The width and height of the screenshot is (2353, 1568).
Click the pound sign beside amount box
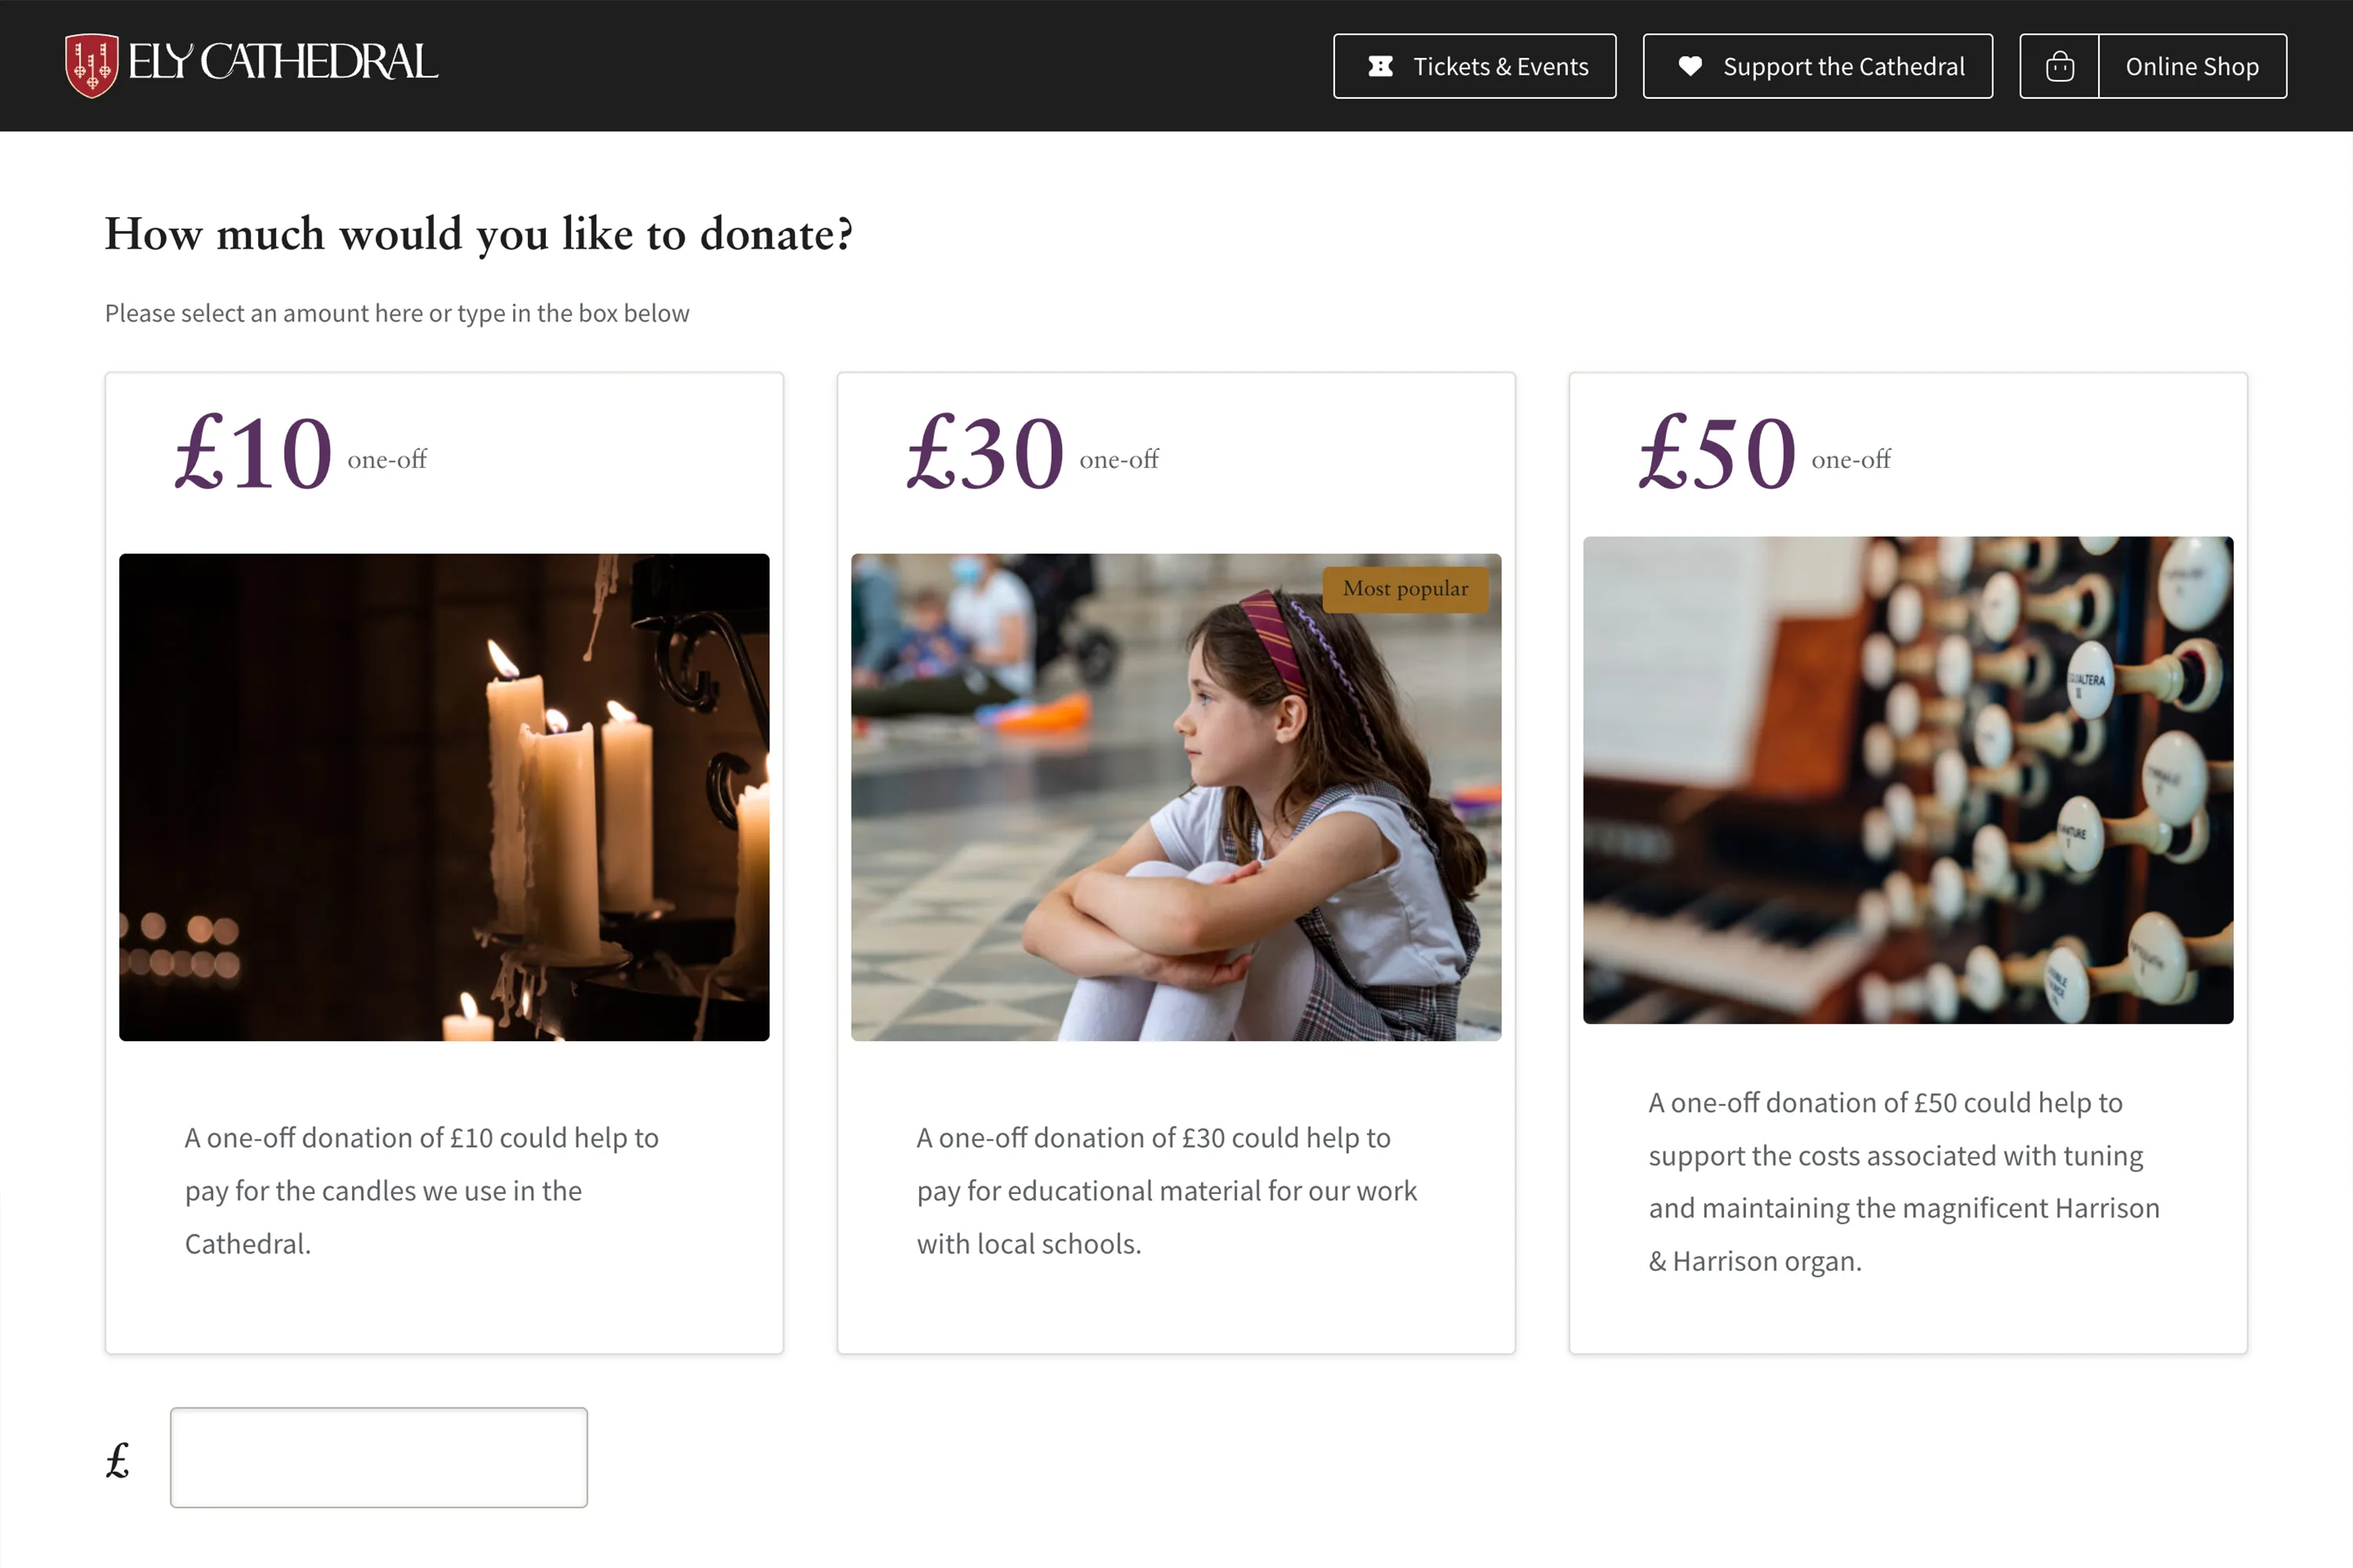(x=118, y=1460)
